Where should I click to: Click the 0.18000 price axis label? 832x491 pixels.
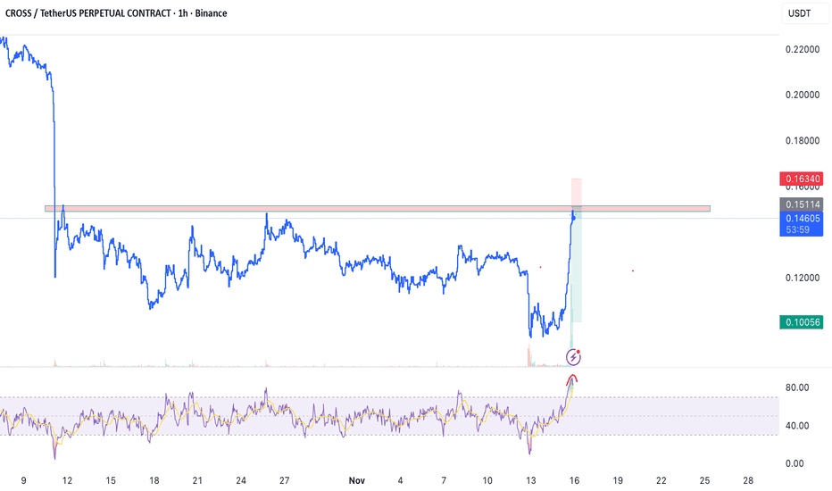(803, 141)
